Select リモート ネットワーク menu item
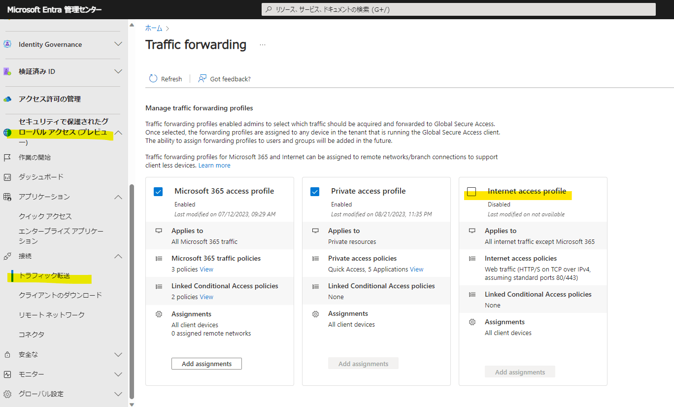The height and width of the screenshot is (407, 674). click(x=52, y=315)
